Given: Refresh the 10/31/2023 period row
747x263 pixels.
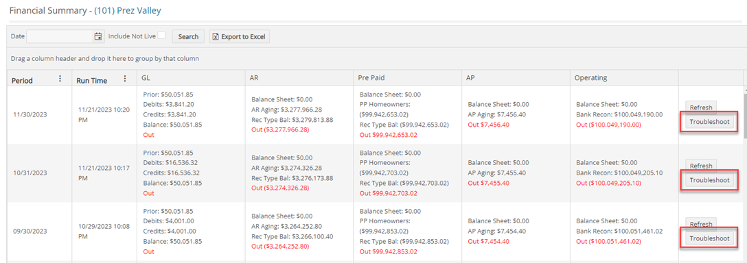Looking at the screenshot, I should (x=701, y=166).
